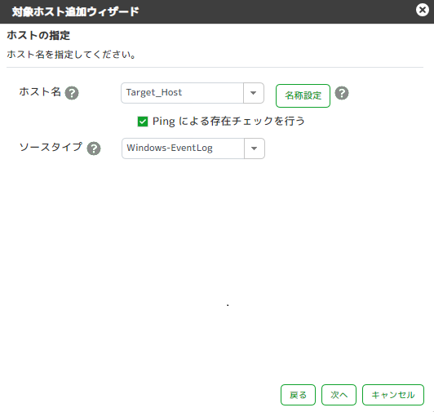
Task: Expand the ソースタイプ dropdown arrow
Action: (255, 148)
